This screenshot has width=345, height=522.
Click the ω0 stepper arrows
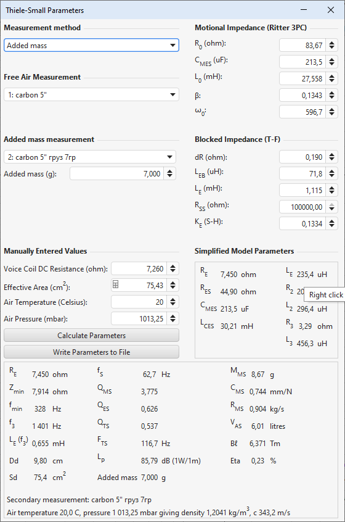331,112
